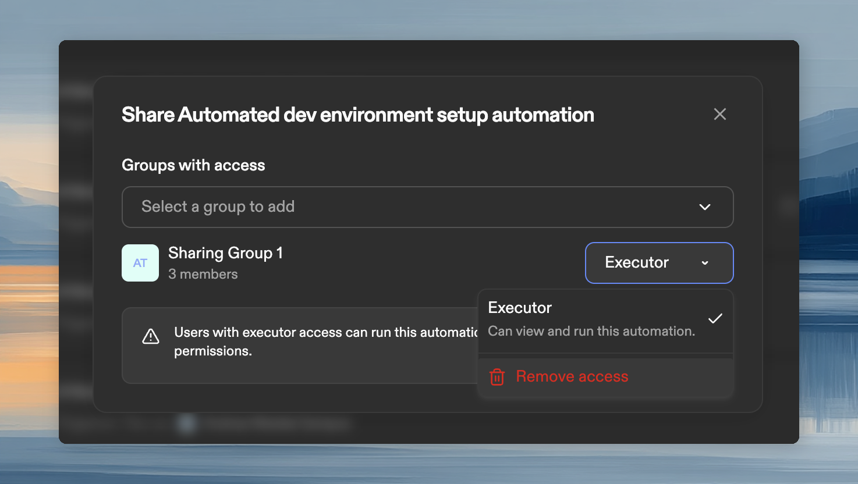858x484 pixels.
Task: Click the warning triangle icon in the notice
Action: coord(150,336)
